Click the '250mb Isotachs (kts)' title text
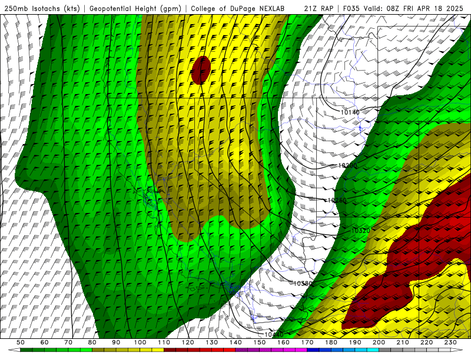The image size is (471, 353). 42,8
